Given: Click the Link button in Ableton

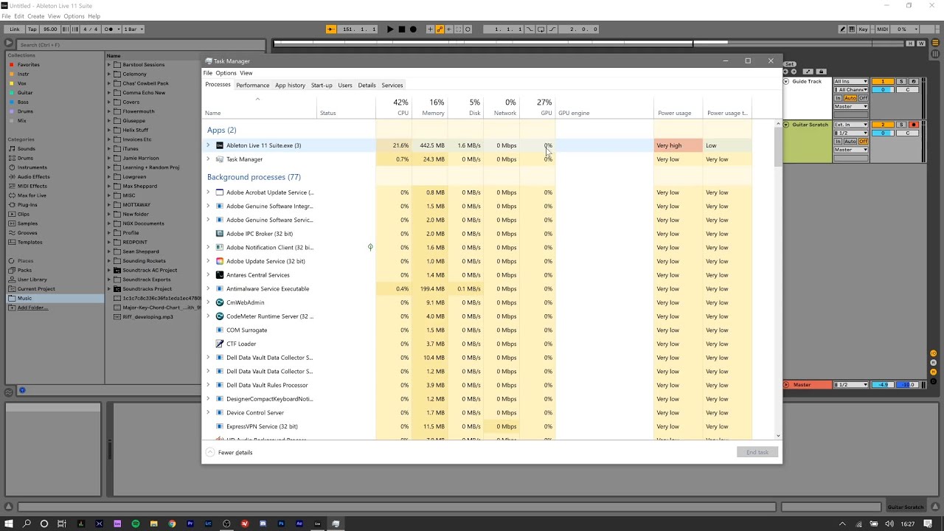Looking at the screenshot, I should [x=15, y=29].
